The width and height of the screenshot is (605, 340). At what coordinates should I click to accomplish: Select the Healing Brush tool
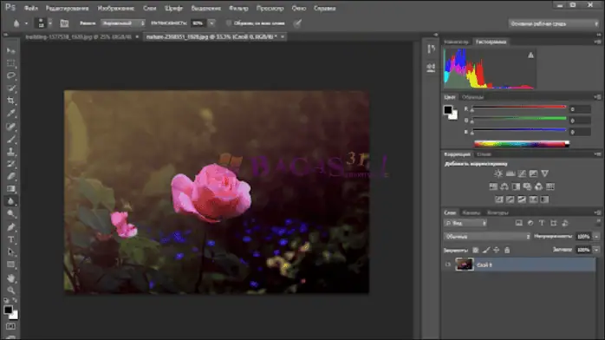pos(10,126)
